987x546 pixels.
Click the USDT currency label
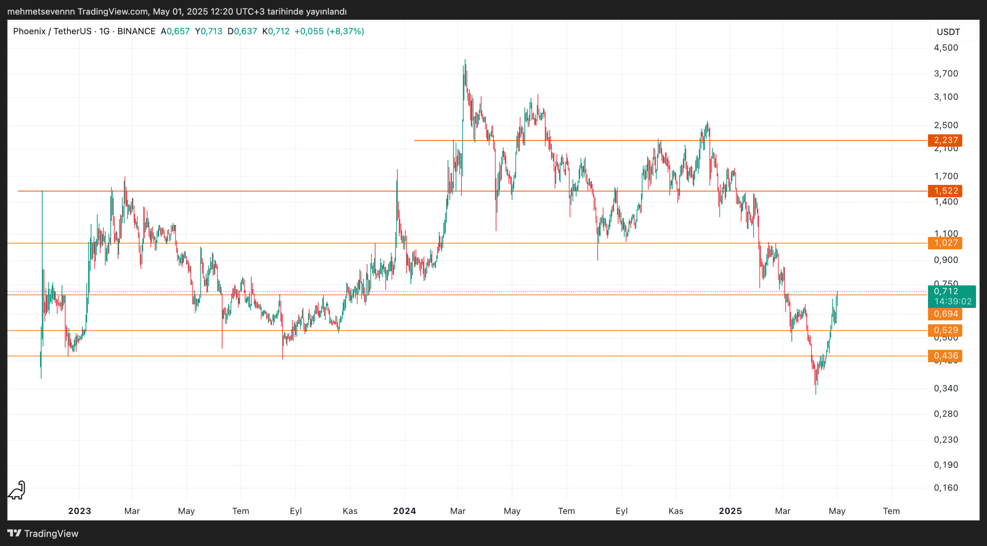pos(948,32)
